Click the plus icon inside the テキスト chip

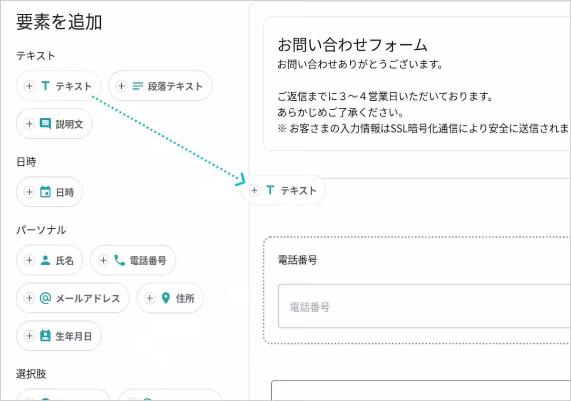tap(29, 86)
